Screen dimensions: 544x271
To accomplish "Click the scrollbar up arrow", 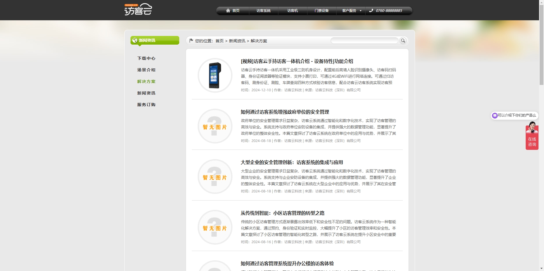I will point(541,2).
